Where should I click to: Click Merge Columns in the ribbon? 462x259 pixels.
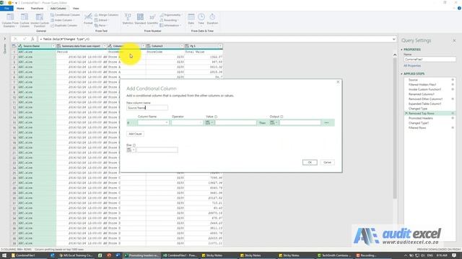coord(106,15)
